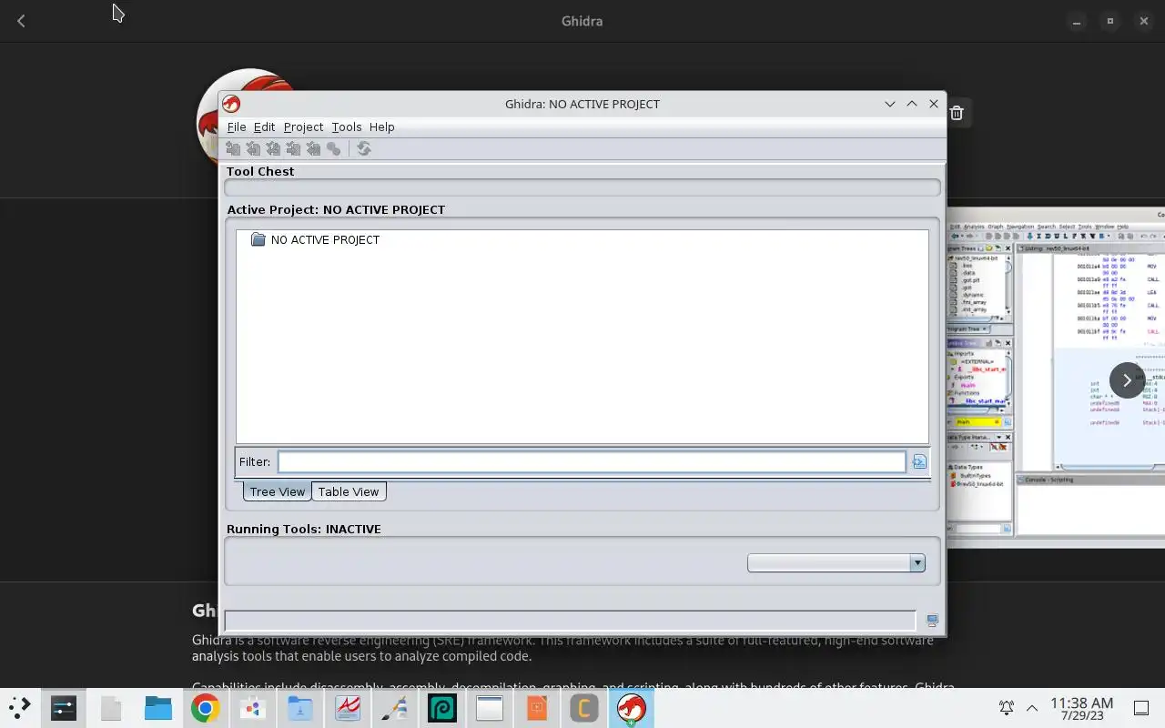This screenshot has height=728, width=1165.
Task: Click the 'Active Project: NO ACTIVE PROJECT' heading
Action: click(x=336, y=209)
